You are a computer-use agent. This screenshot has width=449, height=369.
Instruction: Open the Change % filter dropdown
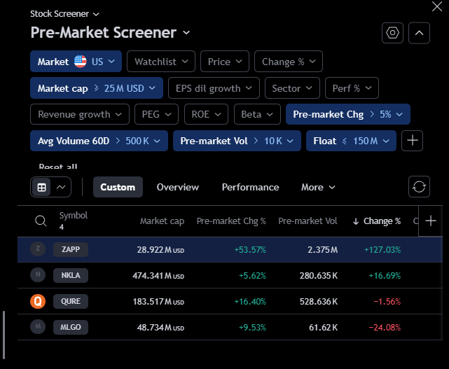(x=289, y=61)
